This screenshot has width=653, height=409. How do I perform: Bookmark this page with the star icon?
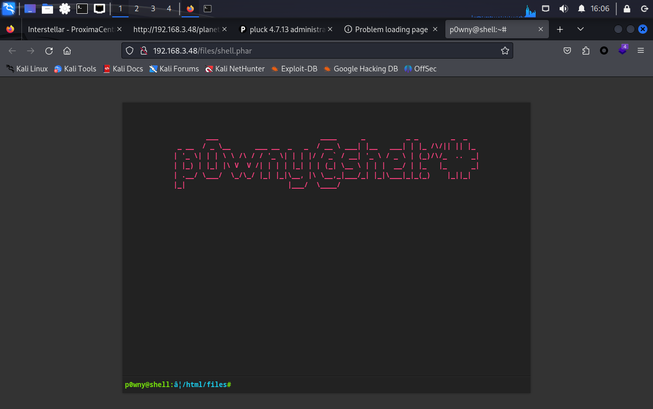pyautogui.click(x=505, y=50)
